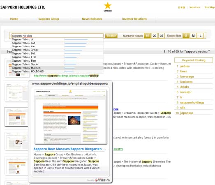Click keyword ranking 'japanese'
Viewport: 215px width, 185px height.
187,113
